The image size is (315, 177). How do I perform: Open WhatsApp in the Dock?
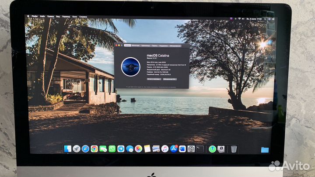[x=112, y=149]
